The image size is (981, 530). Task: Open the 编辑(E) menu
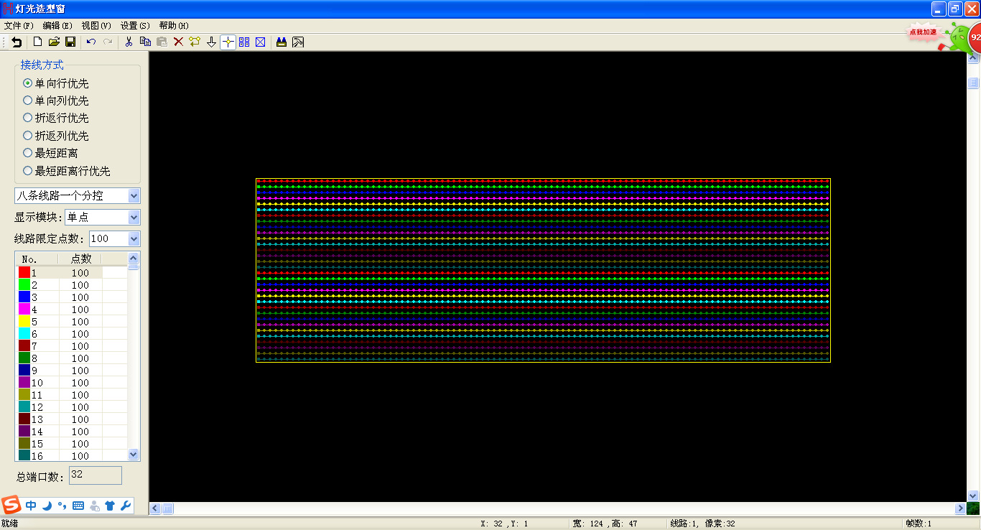point(57,25)
